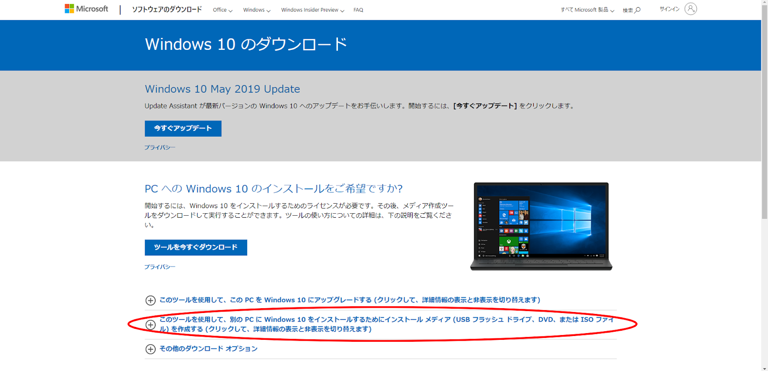Open プライバシー link under download tool button
The height and width of the screenshot is (371, 768).
(x=160, y=267)
